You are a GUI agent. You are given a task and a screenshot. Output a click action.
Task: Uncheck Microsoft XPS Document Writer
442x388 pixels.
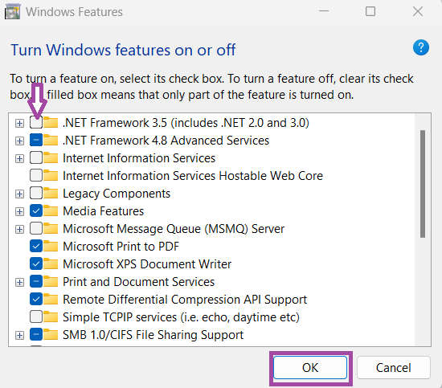coord(36,264)
